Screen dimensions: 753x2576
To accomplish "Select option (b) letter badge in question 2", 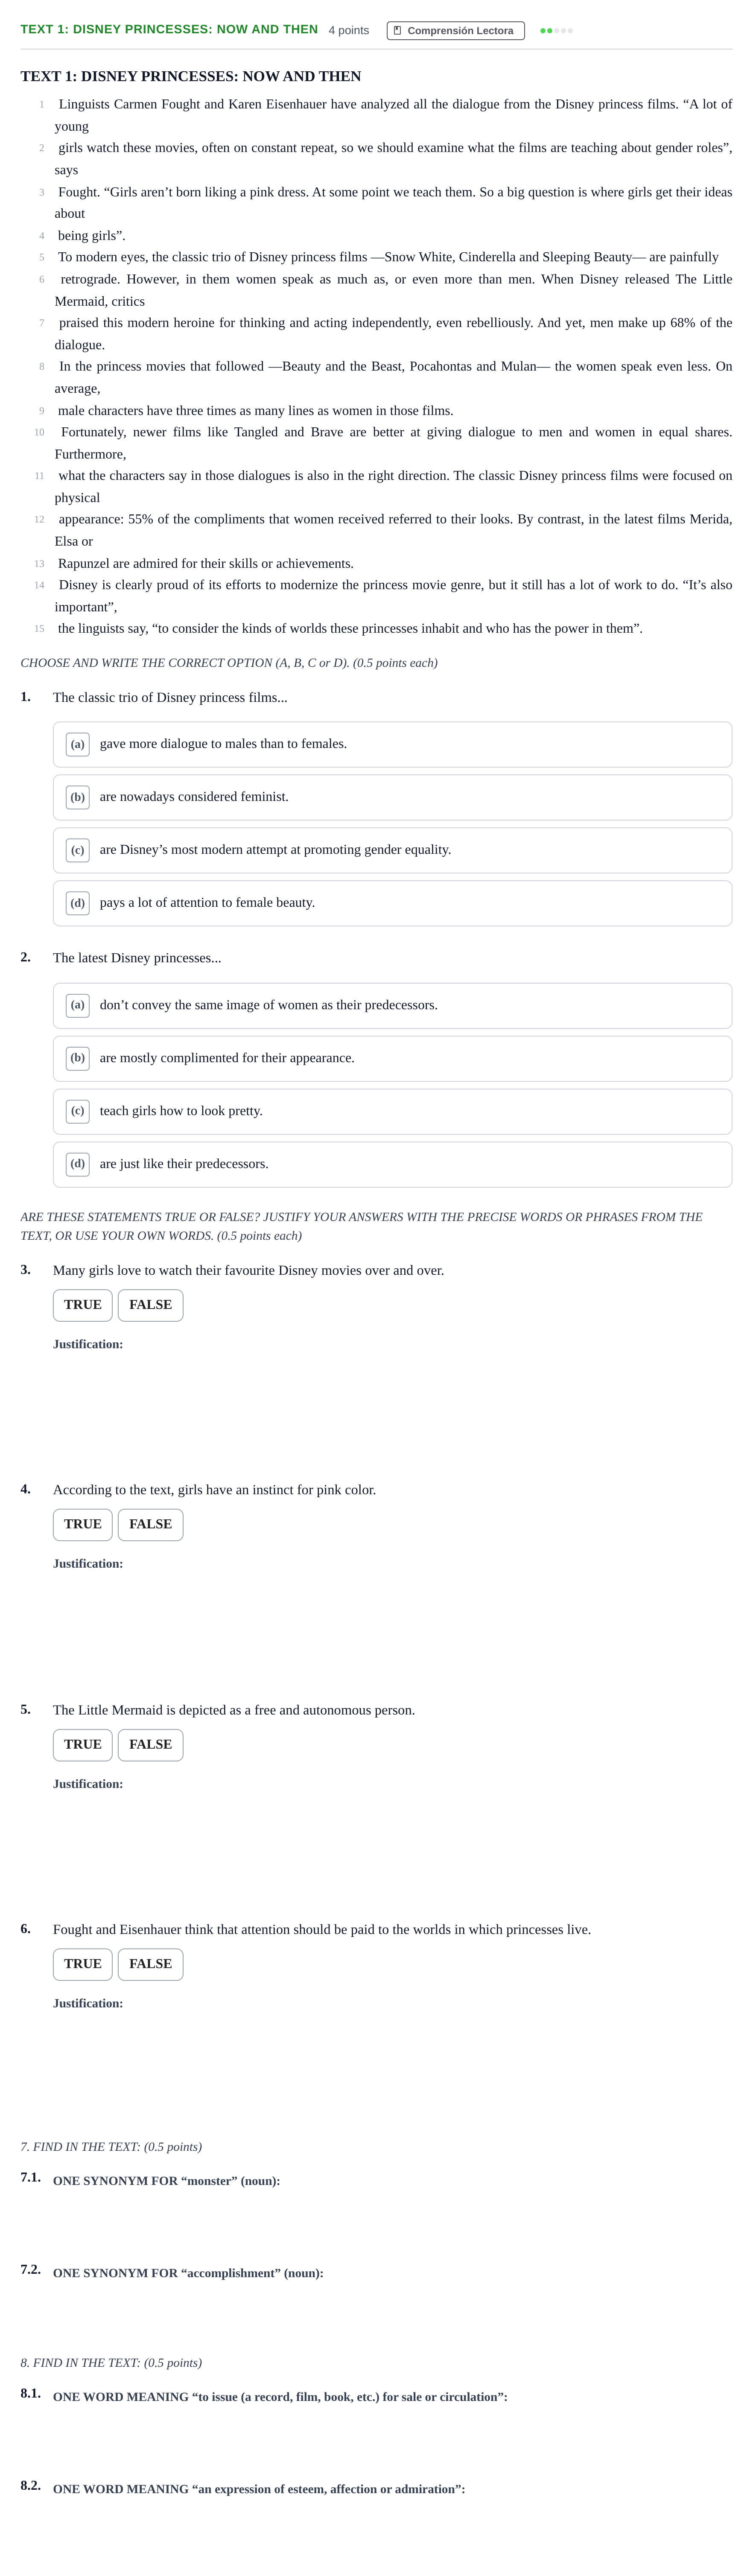I will (78, 1058).
